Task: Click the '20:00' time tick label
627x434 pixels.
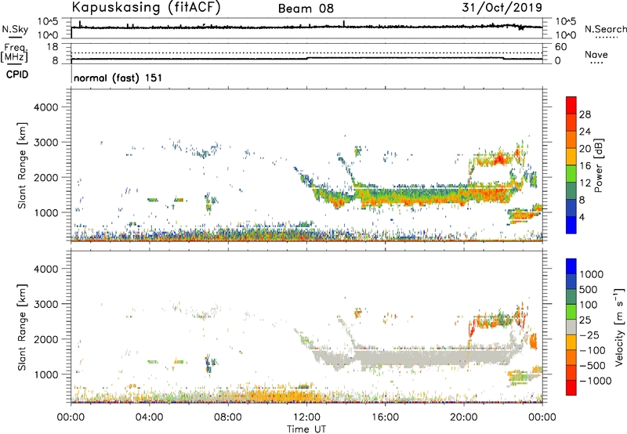Action: [x=464, y=418]
